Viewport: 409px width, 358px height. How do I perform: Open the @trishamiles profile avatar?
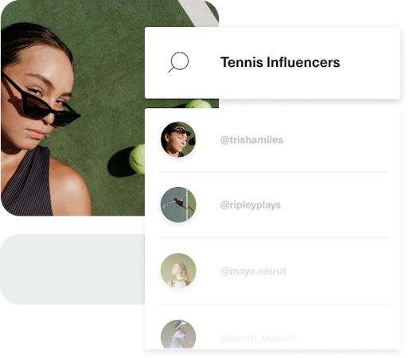coord(178,139)
